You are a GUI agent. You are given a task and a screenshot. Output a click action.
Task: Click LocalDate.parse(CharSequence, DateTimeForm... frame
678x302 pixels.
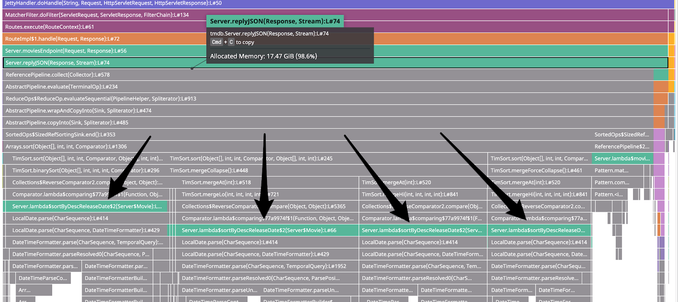pos(423,254)
